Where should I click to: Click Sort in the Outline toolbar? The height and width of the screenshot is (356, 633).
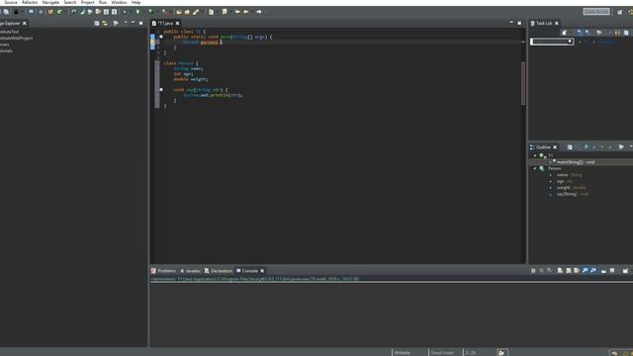click(x=578, y=147)
